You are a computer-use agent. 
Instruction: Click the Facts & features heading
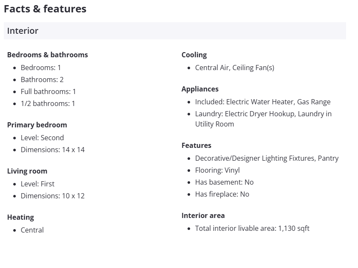click(x=45, y=9)
